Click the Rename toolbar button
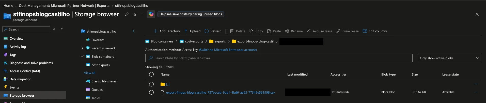Image resolution: width=486 pixels, height=103 pixels. [294, 31]
